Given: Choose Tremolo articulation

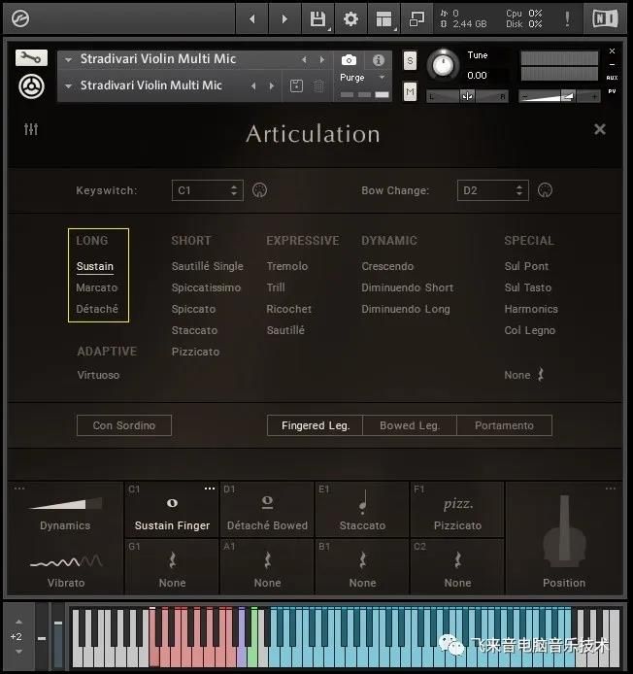Looking at the screenshot, I should tap(287, 266).
